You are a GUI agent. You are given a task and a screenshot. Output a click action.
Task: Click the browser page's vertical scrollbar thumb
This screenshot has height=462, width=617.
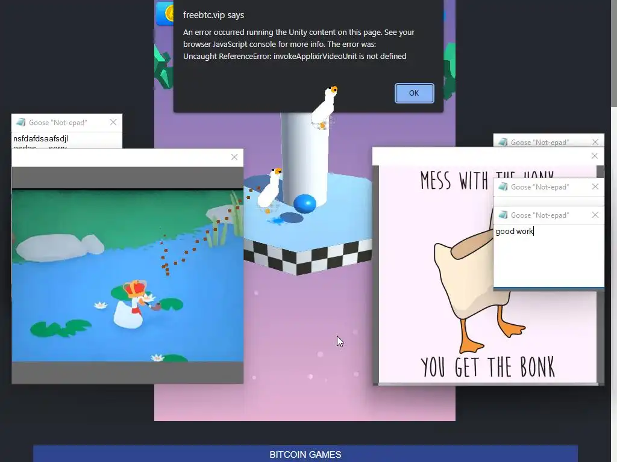[x=614, y=53]
